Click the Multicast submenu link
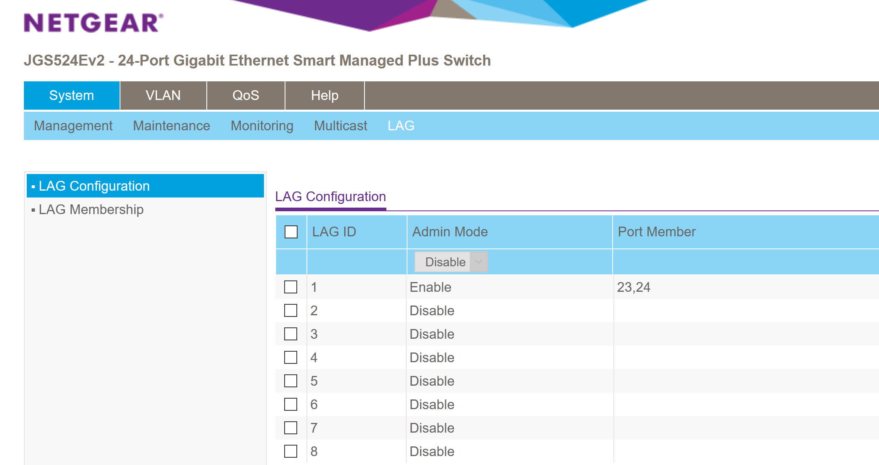 click(x=341, y=126)
